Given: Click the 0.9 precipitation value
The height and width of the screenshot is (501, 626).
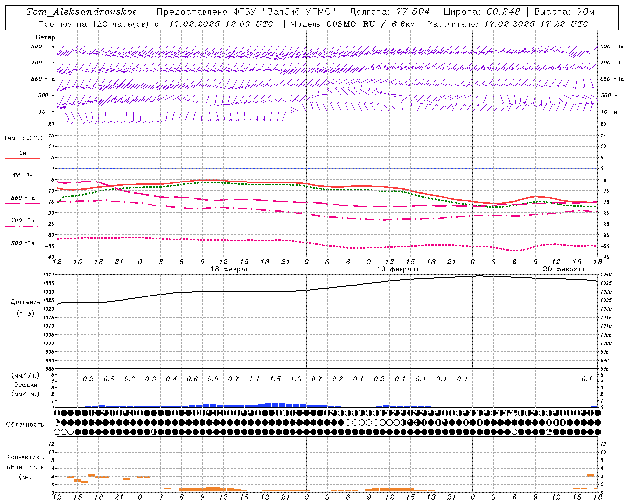Looking at the screenshot, I should click(x=213, y=379).
